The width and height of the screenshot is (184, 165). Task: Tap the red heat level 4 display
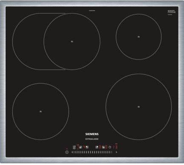point(84,147)
